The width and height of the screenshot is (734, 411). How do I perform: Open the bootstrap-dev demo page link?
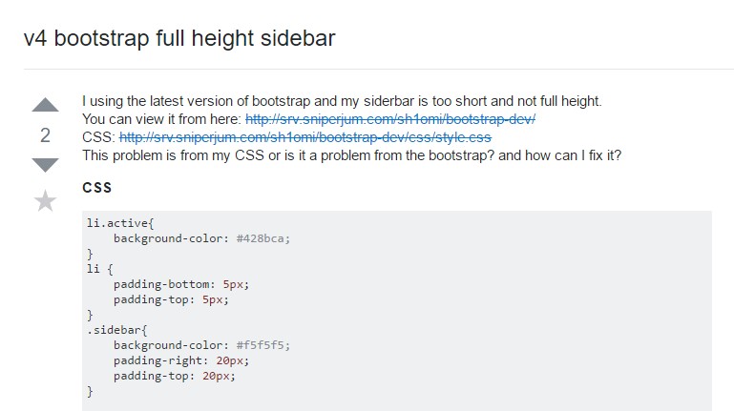(390, 119)
